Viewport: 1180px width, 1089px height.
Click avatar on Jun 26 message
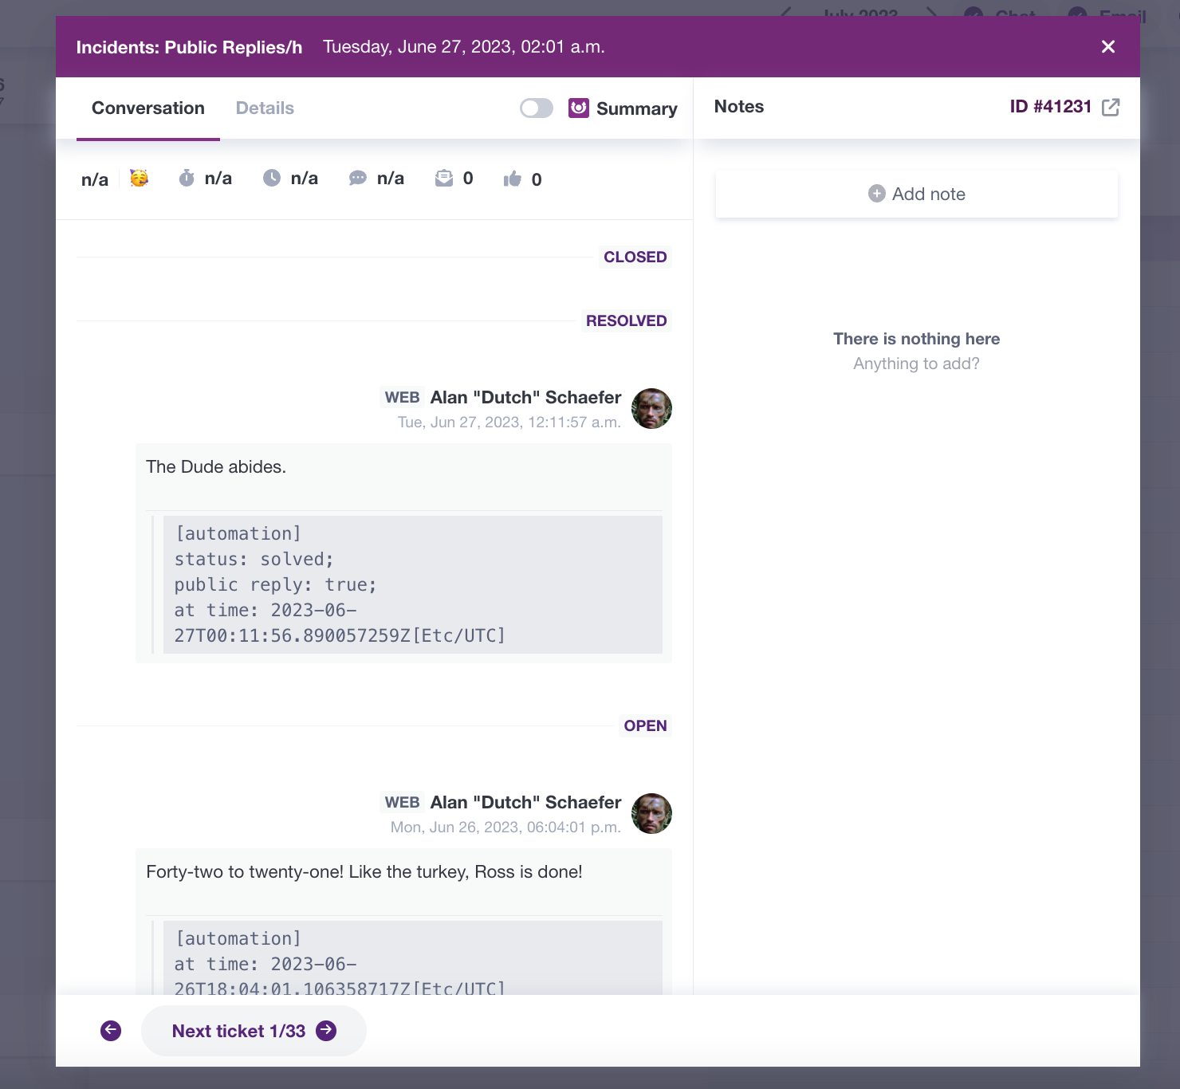[651, 813]
